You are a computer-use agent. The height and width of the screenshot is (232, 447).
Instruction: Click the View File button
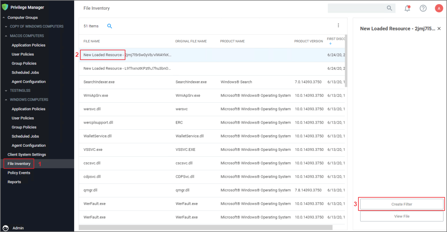402,216
